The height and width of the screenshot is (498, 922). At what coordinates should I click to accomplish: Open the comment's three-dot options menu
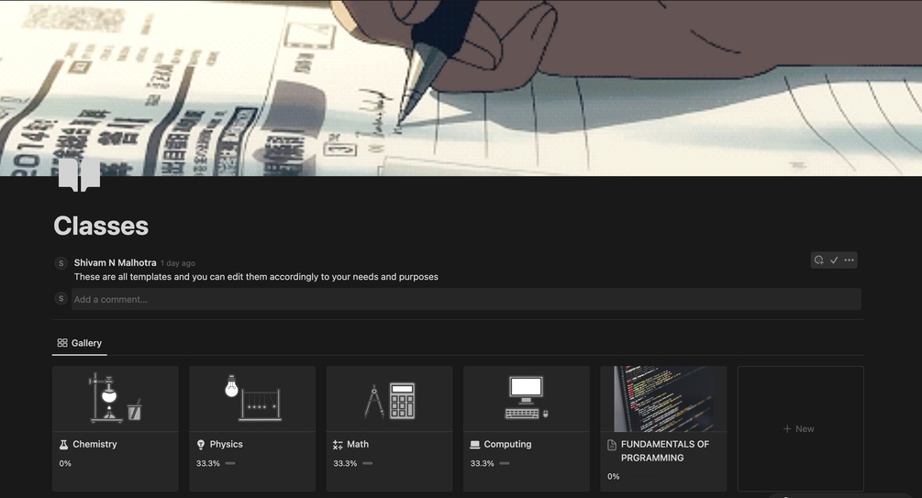tap(850, 260)
